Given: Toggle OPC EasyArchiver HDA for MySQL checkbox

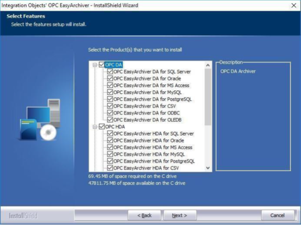Looking at the screenshot, I should click(x=110, y=154).
